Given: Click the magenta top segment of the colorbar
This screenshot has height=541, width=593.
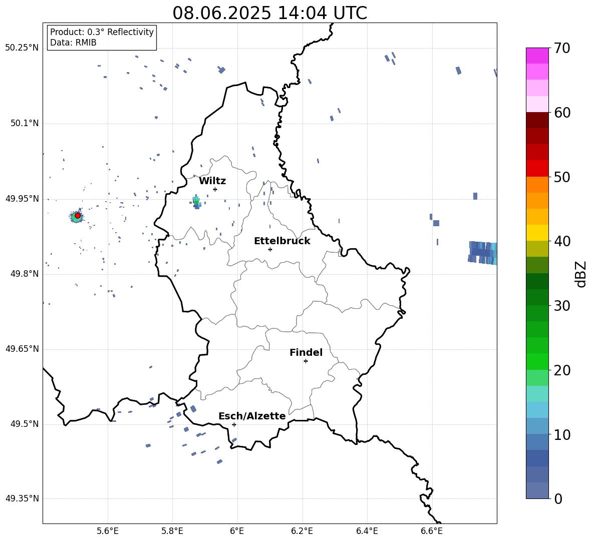Looking at the screenshot, I should point(537,56).
